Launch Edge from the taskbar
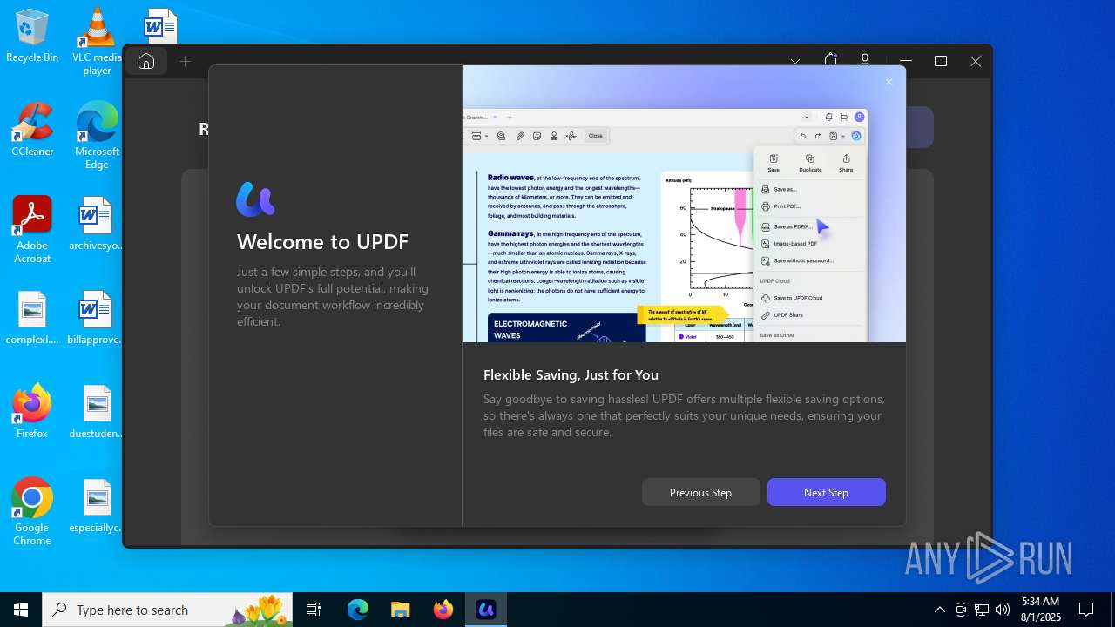The width and height of the screenshot is (1115, 627). pyautogui.click(x=358, y=610)
